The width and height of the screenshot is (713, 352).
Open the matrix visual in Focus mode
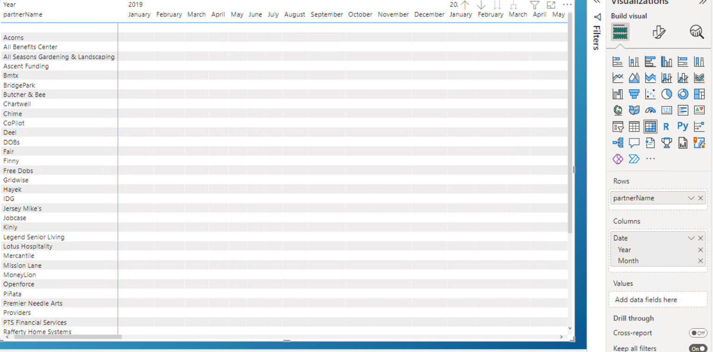[551, 5]
